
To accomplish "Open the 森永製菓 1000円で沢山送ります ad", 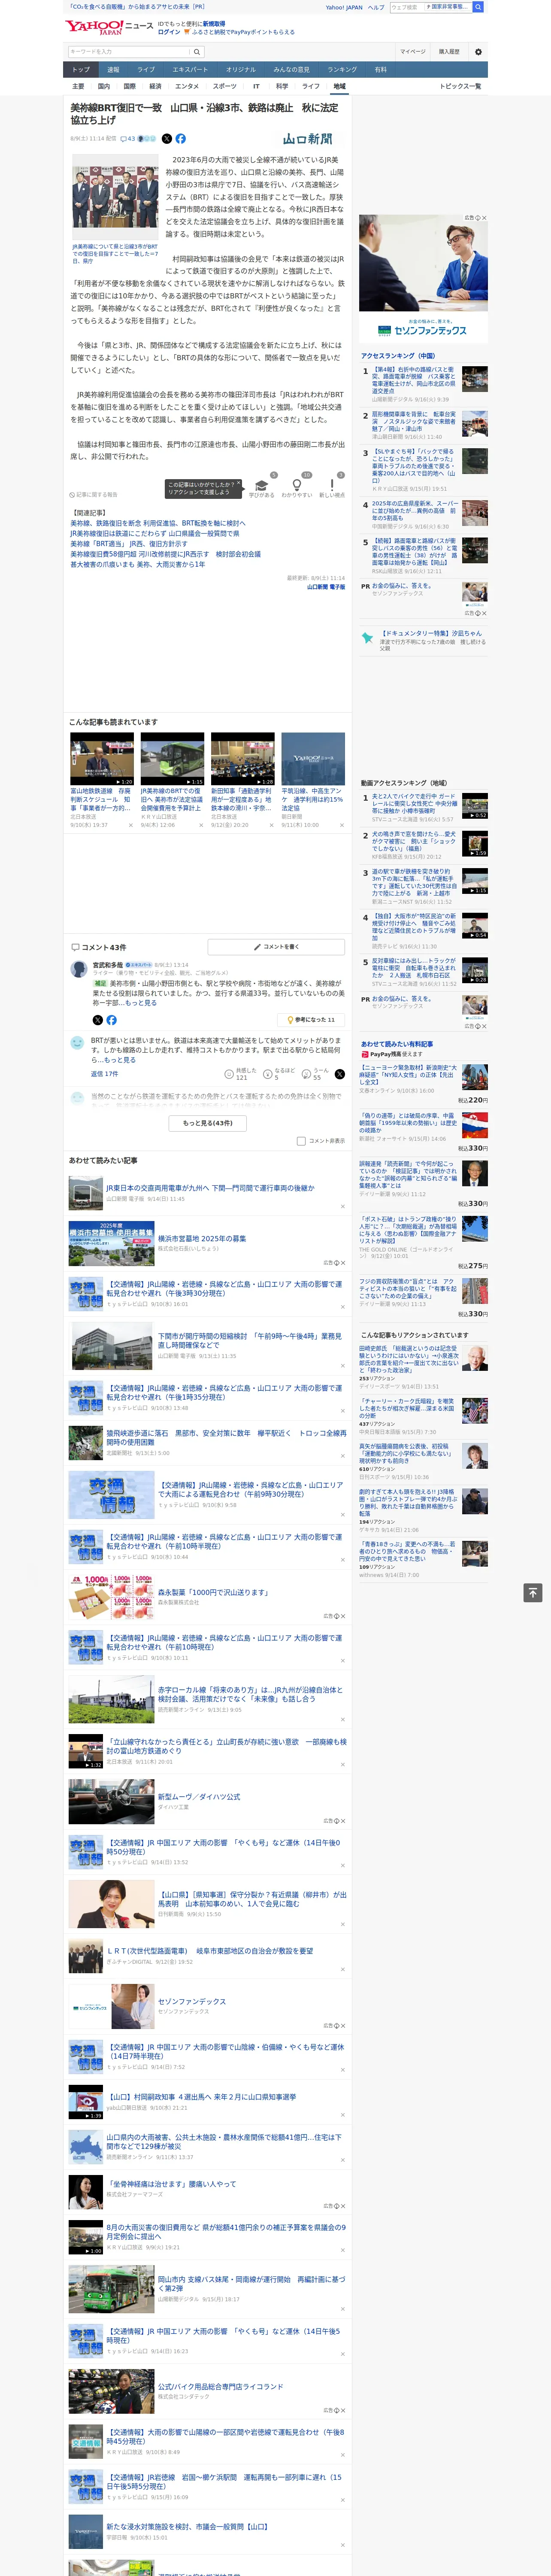I will coord(212,1592).
